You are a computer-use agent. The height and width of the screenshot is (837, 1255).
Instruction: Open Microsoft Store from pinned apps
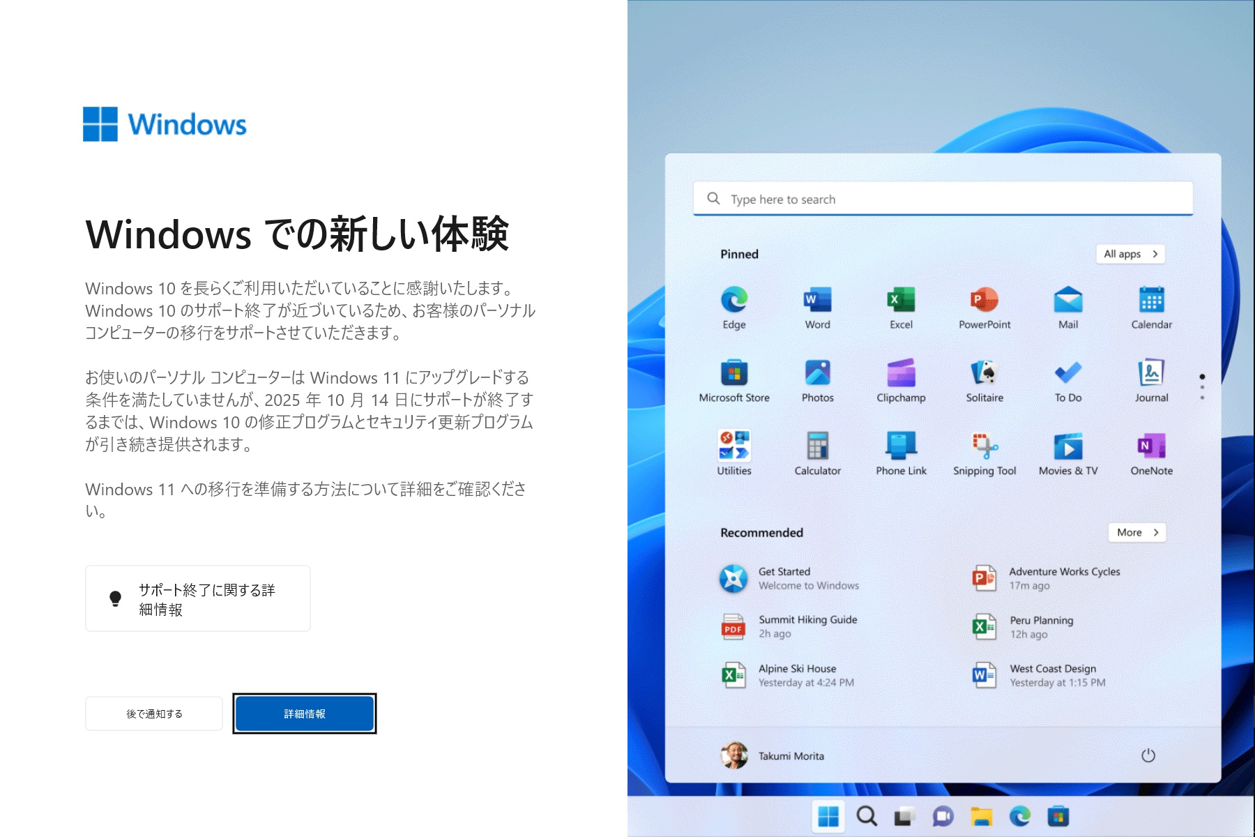click(x=734, y=373)
